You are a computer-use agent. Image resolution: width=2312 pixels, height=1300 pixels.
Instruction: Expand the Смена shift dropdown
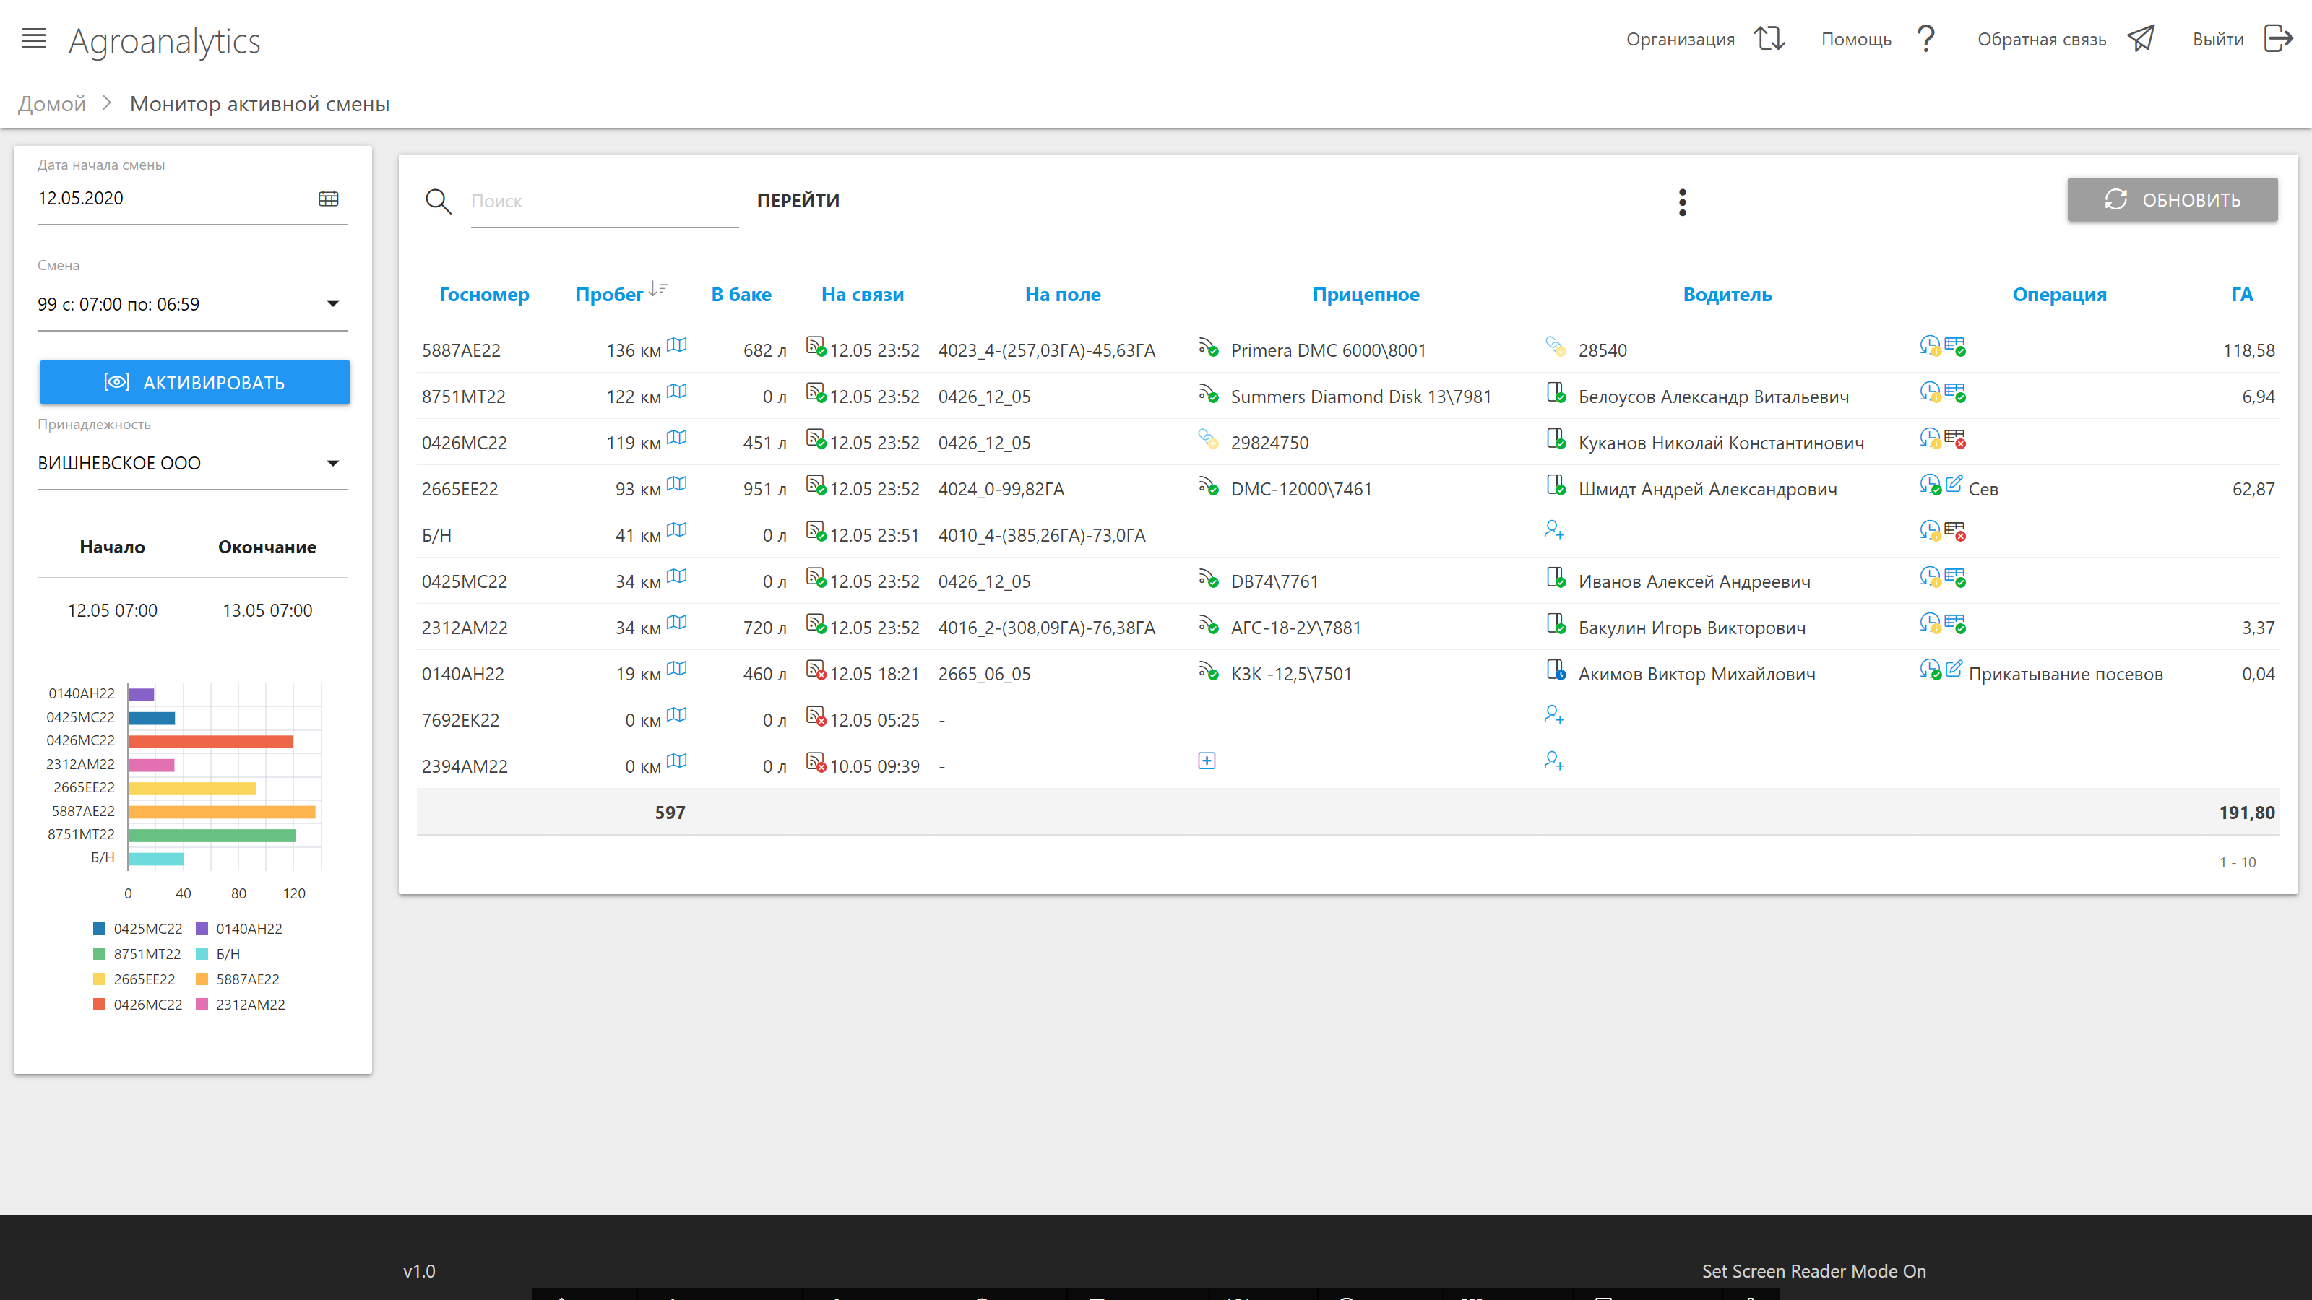pyautogui.click(x=192, y=304)
